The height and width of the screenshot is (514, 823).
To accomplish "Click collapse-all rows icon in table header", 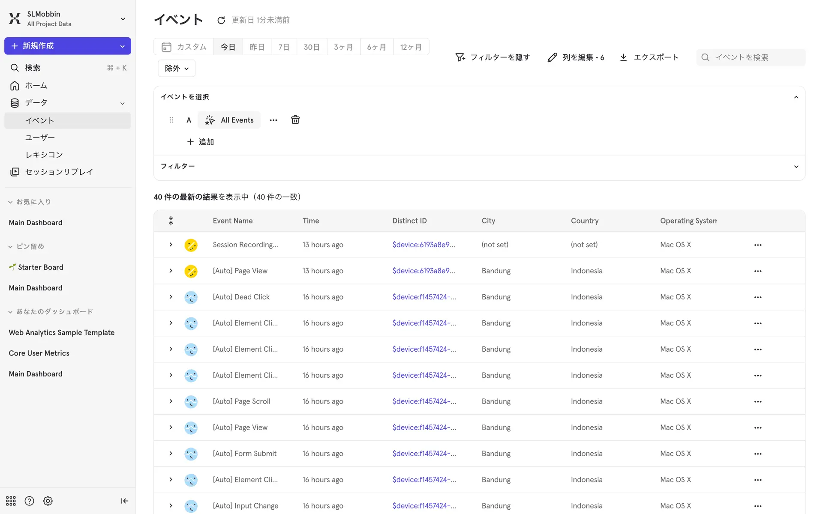I will pos(171,221).
